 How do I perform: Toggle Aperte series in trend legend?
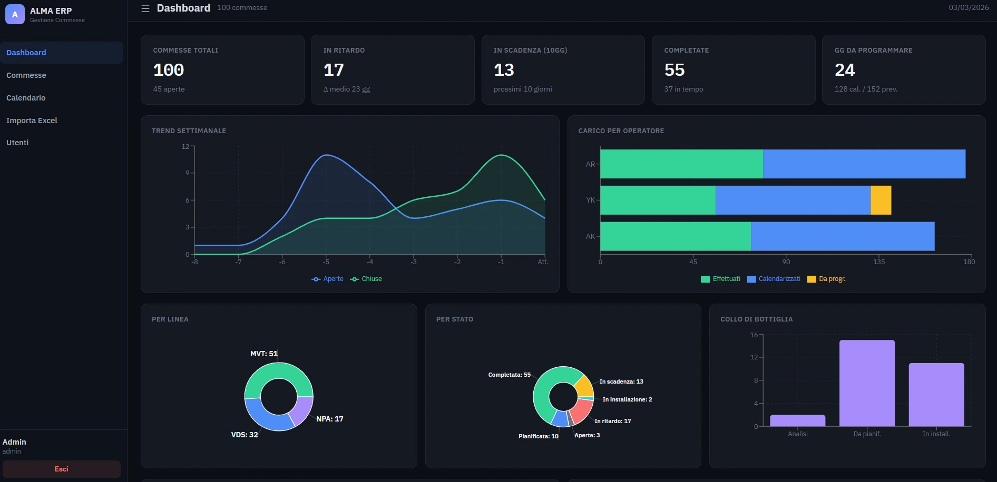coord(327,279)
